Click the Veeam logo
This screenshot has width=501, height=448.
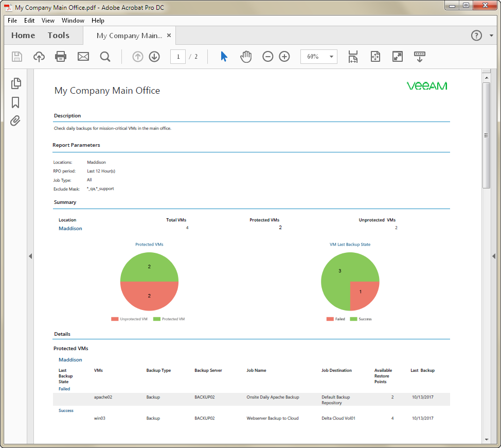(x=427, y=85)
